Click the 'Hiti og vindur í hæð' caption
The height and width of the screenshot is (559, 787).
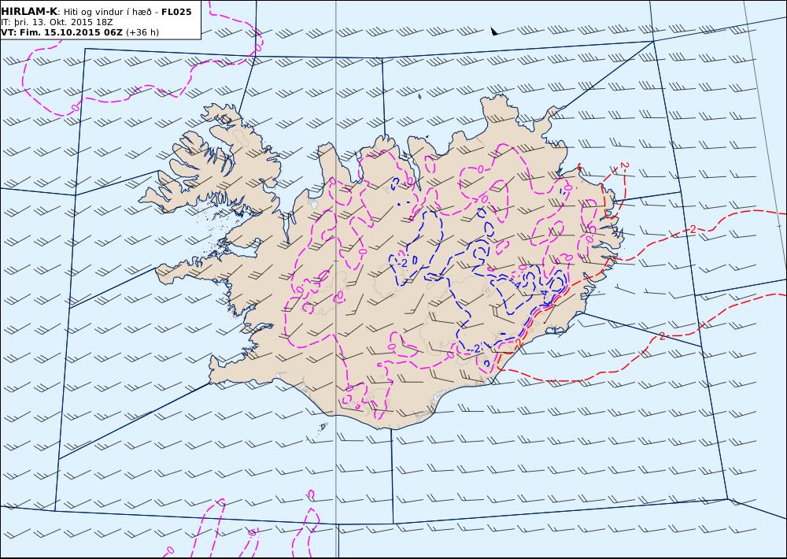107,12
